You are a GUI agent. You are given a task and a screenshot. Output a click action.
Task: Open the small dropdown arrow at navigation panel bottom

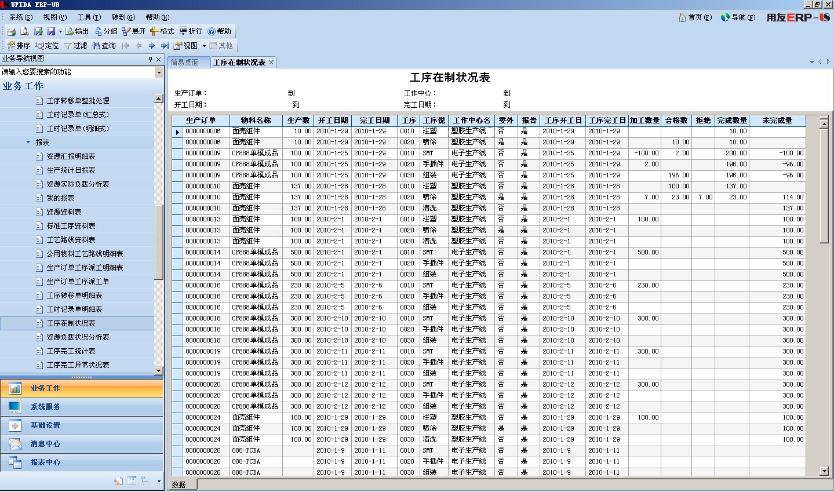(x=159, y=481)
